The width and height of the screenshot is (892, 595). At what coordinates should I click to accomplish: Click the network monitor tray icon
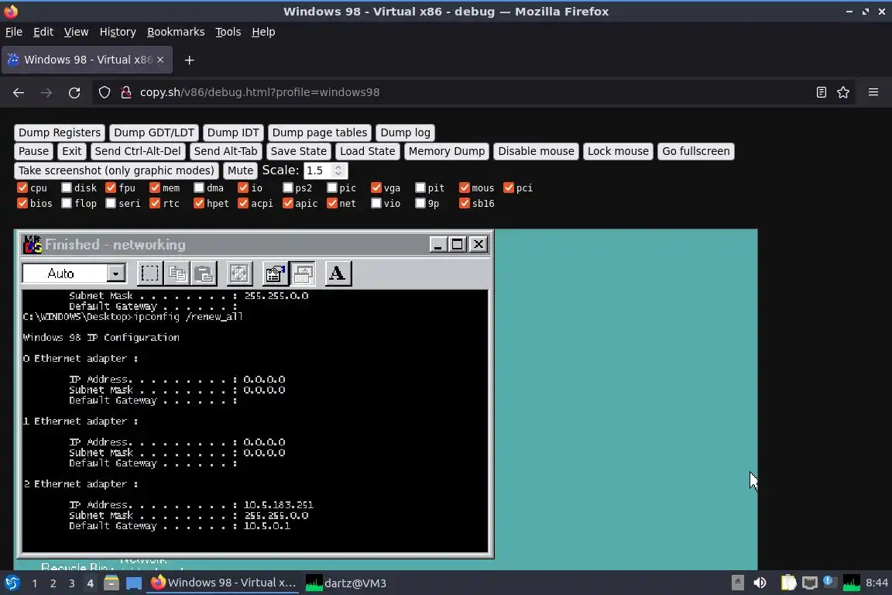point(809,583)
